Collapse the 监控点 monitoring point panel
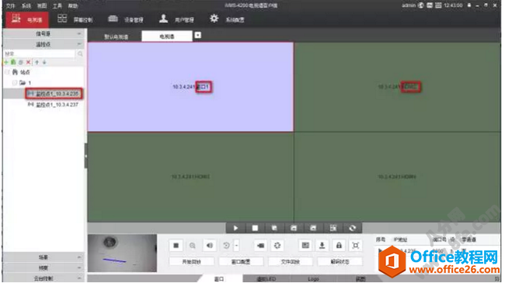This screenshot has width=505, height=283. click(x=79, y=43)
